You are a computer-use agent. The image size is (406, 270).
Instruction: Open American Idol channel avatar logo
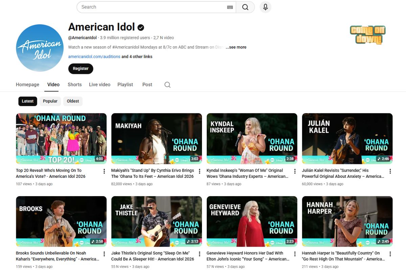pyautogui.click(x=40, y=48)
